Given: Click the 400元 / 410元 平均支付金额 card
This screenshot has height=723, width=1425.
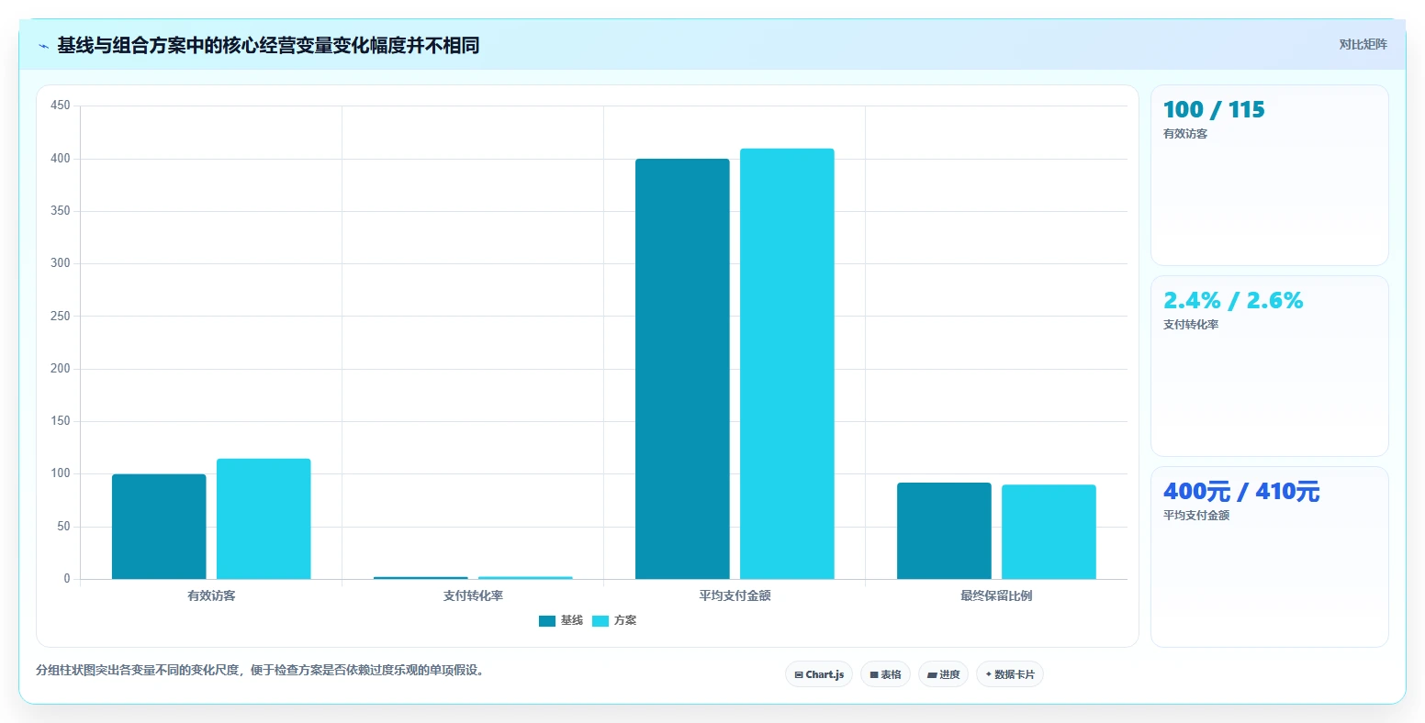Looking at the screenshot, I should pyautogui.click(x=1269, y=557).
